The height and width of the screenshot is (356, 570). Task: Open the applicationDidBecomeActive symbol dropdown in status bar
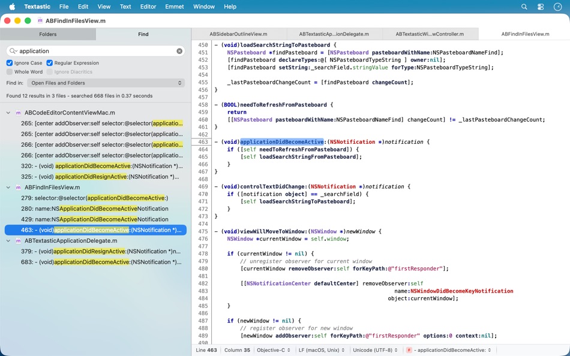point(453,349)
